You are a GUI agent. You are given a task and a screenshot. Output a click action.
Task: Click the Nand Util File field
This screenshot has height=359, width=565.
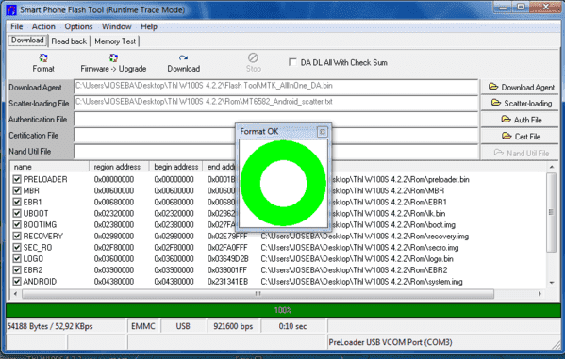(276, 152)
